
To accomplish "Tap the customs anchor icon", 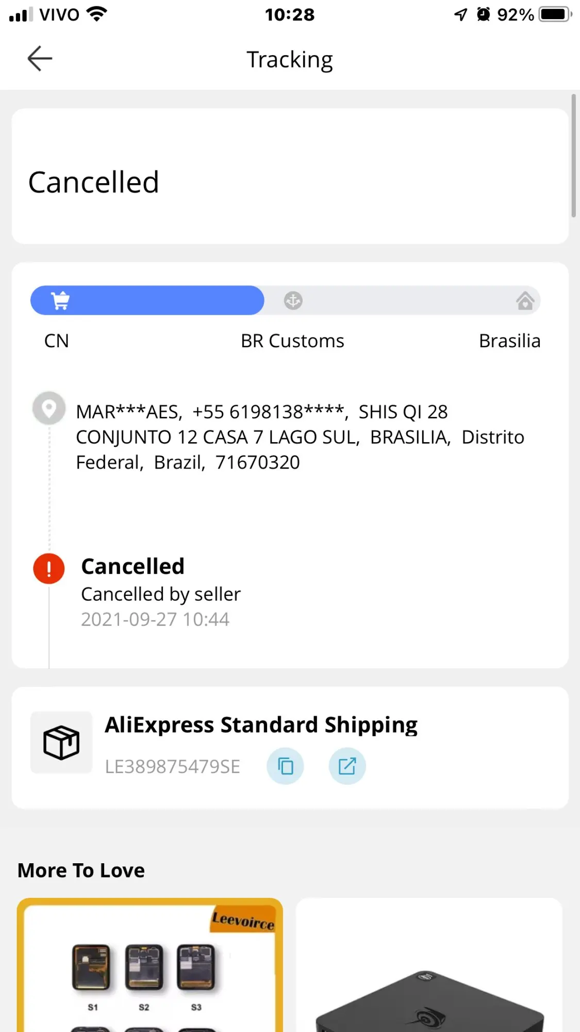I will point(293,300).
